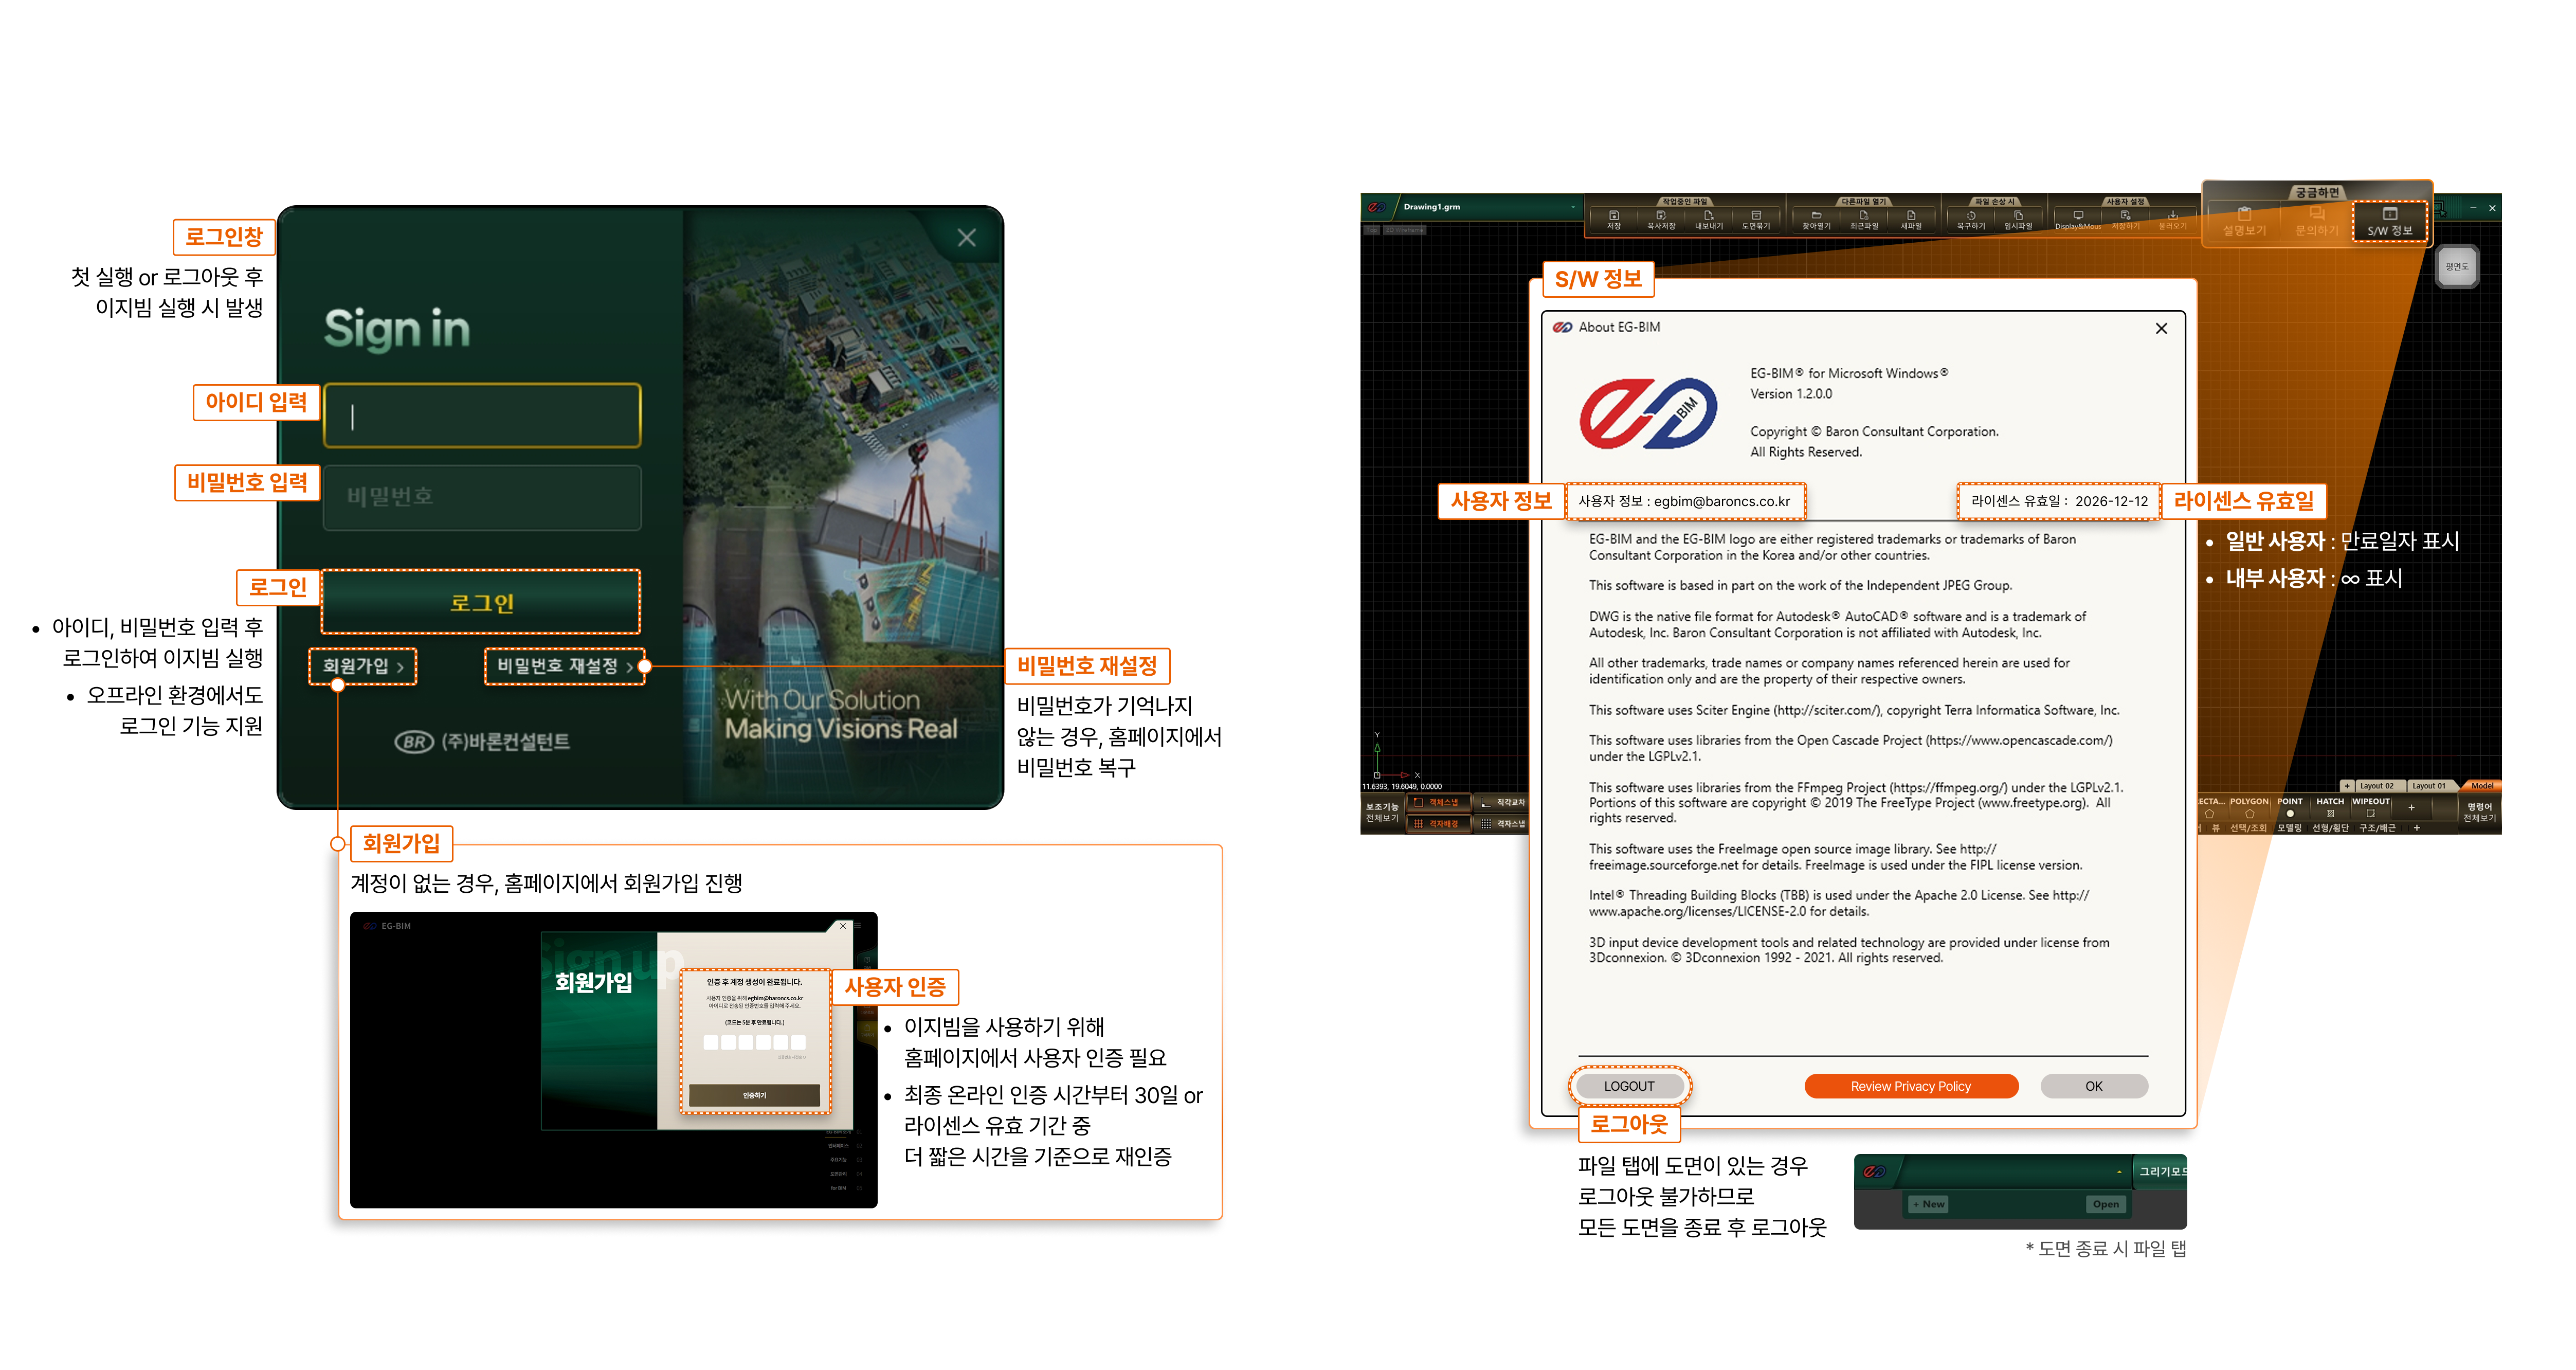This screenshot has height=1370, width=2576.
Task: Click the LOGOUT button
Action: (x=1629, y=1086)
